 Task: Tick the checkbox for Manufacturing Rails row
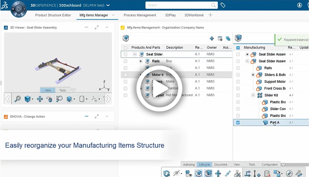coord(238,68)
